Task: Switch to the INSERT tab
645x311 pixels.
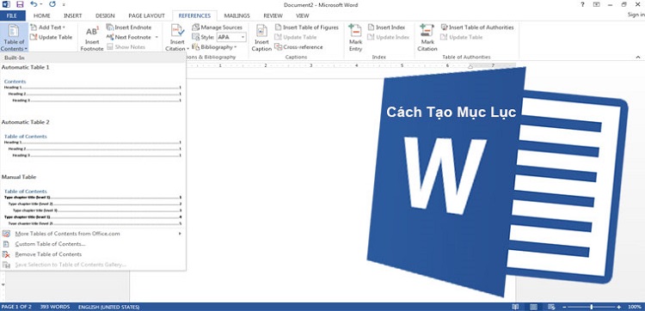Action: [72, 15]
